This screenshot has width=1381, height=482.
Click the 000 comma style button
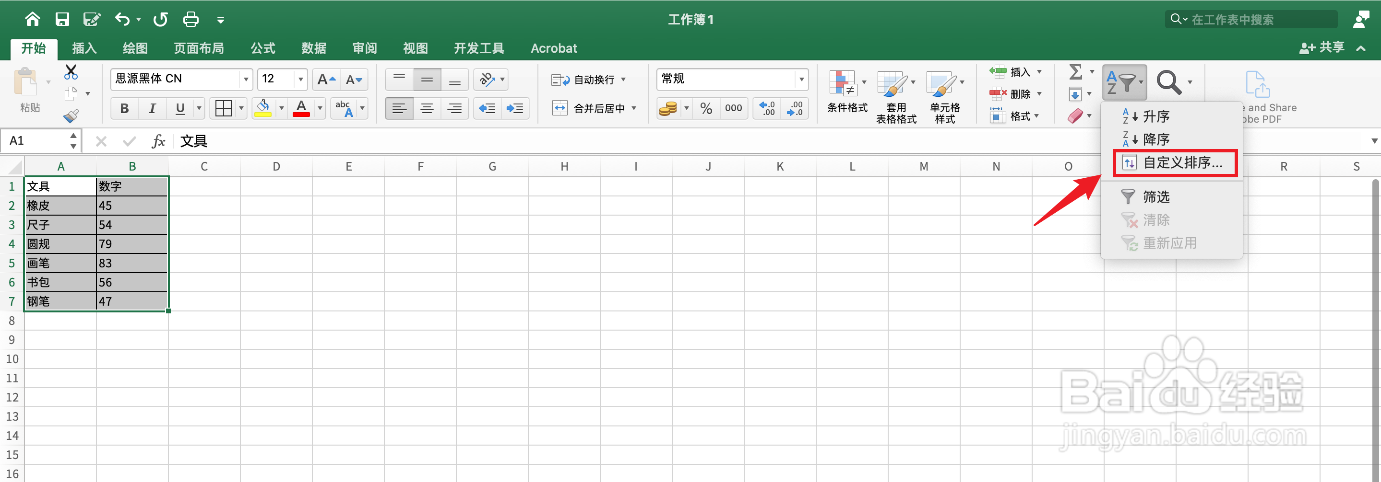pyautogui.click(x=733, y=109)
